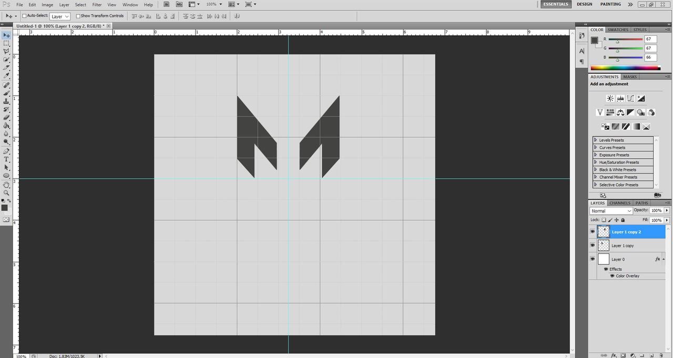Screen dimensions: 673x358
Task: Launch Adobe Bridge from the application bar
Action: pos(166,4)
